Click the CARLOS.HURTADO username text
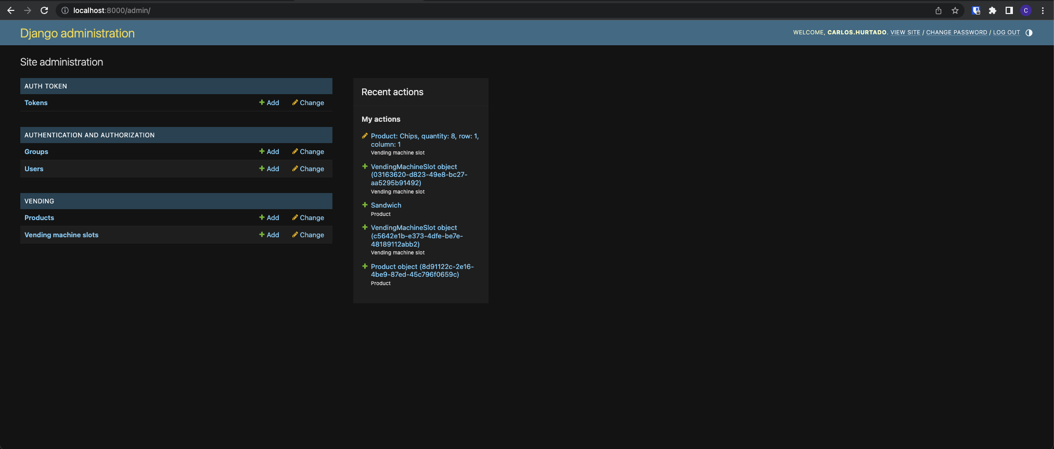The height and width of the screenshot is (449, 1054). tap(857, 32)
